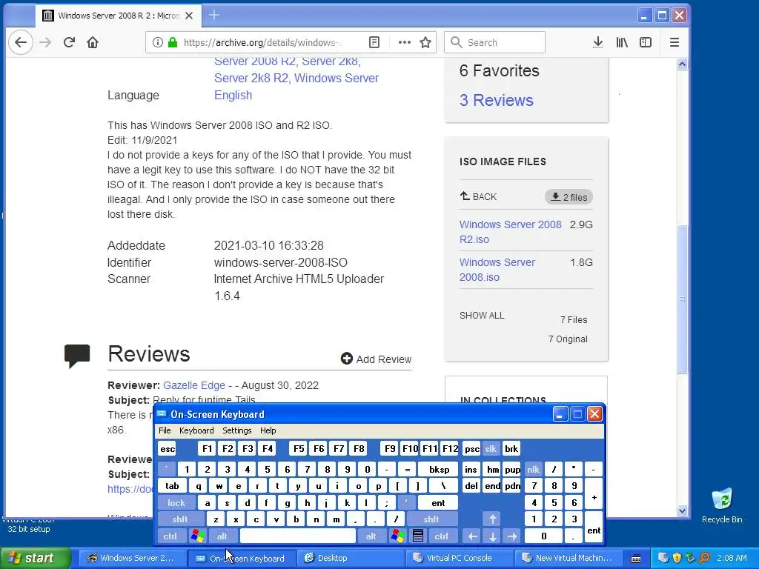
Task: Download Windows Server 2008.iso link
Action: click(x=497, y=270)
